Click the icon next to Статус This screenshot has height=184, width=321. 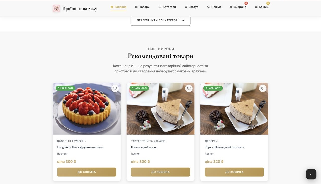coord(185,7)
